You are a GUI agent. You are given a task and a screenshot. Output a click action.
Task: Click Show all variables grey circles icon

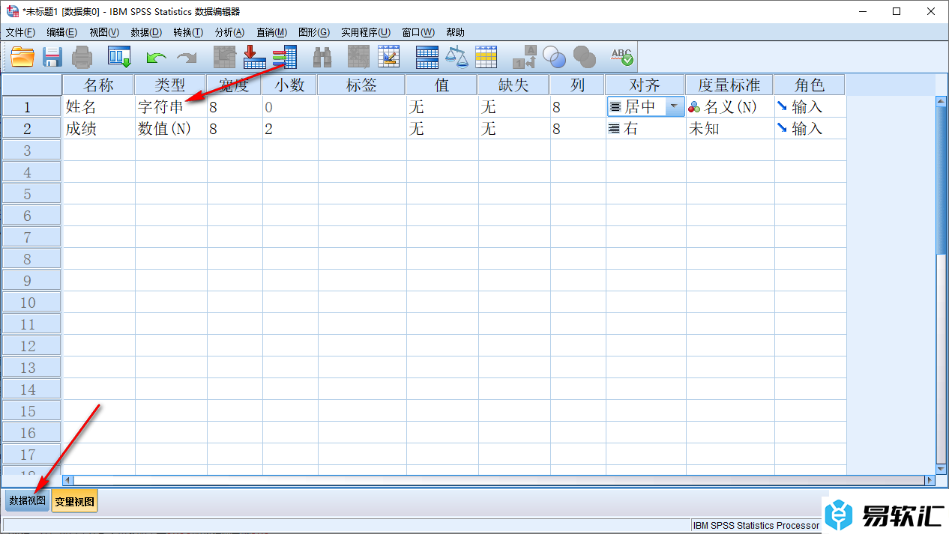coord(584,57)
